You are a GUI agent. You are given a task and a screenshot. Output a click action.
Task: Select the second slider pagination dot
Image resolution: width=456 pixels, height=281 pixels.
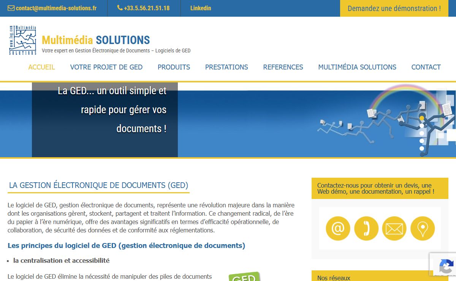coord(421,126)
